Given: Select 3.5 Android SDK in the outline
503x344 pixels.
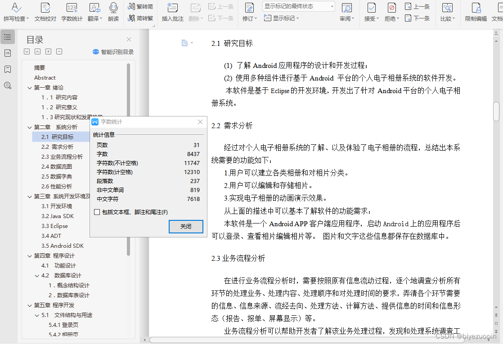Looking at the screenshot, I should coord(63,246).
